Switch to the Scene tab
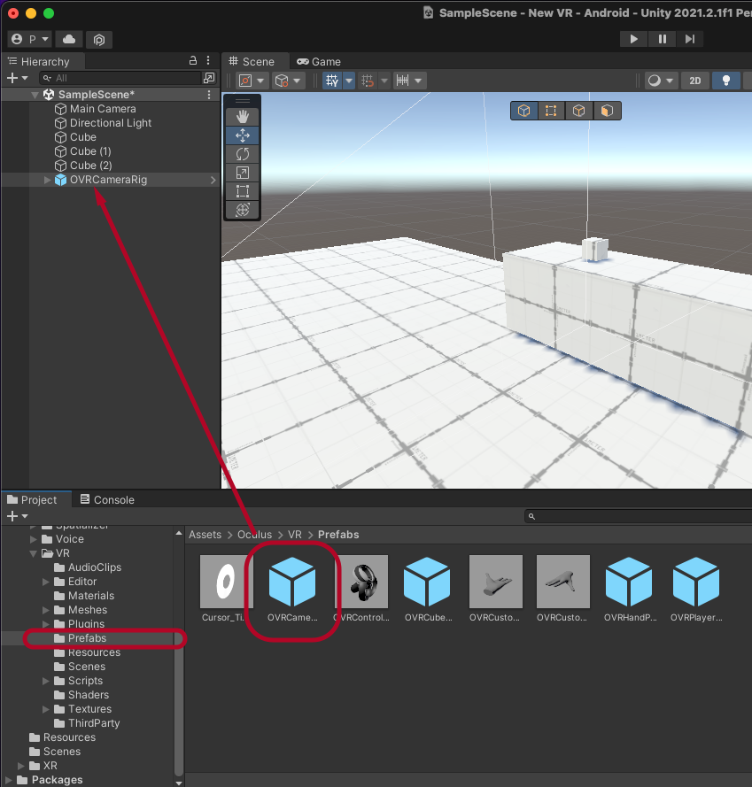Image resolution: width=752 pixels, height=787 pixels. 255,61
